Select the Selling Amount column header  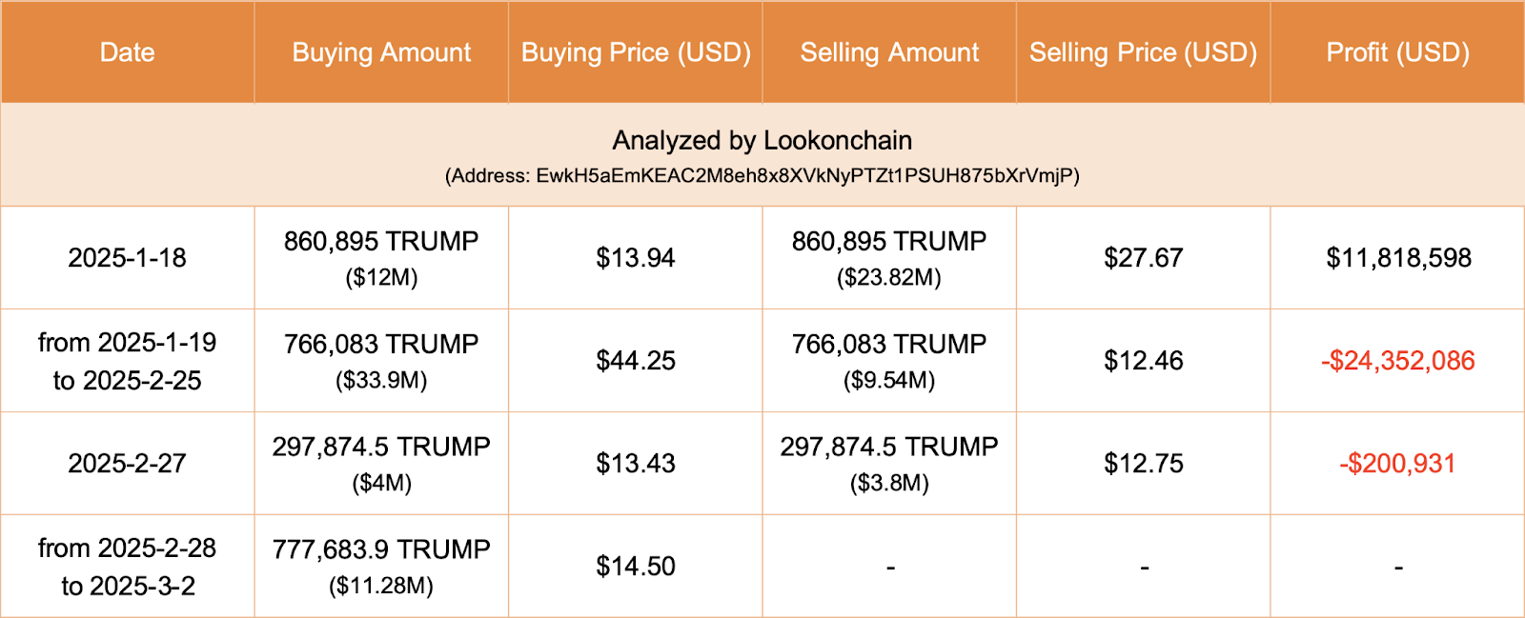[889, 52]
